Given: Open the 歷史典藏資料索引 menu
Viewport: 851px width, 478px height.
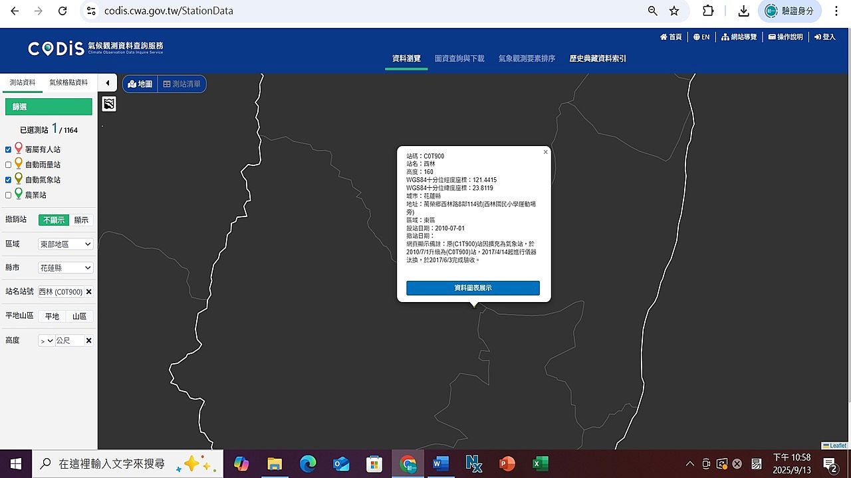Looking at the screenshot, I should pos(598,58).
